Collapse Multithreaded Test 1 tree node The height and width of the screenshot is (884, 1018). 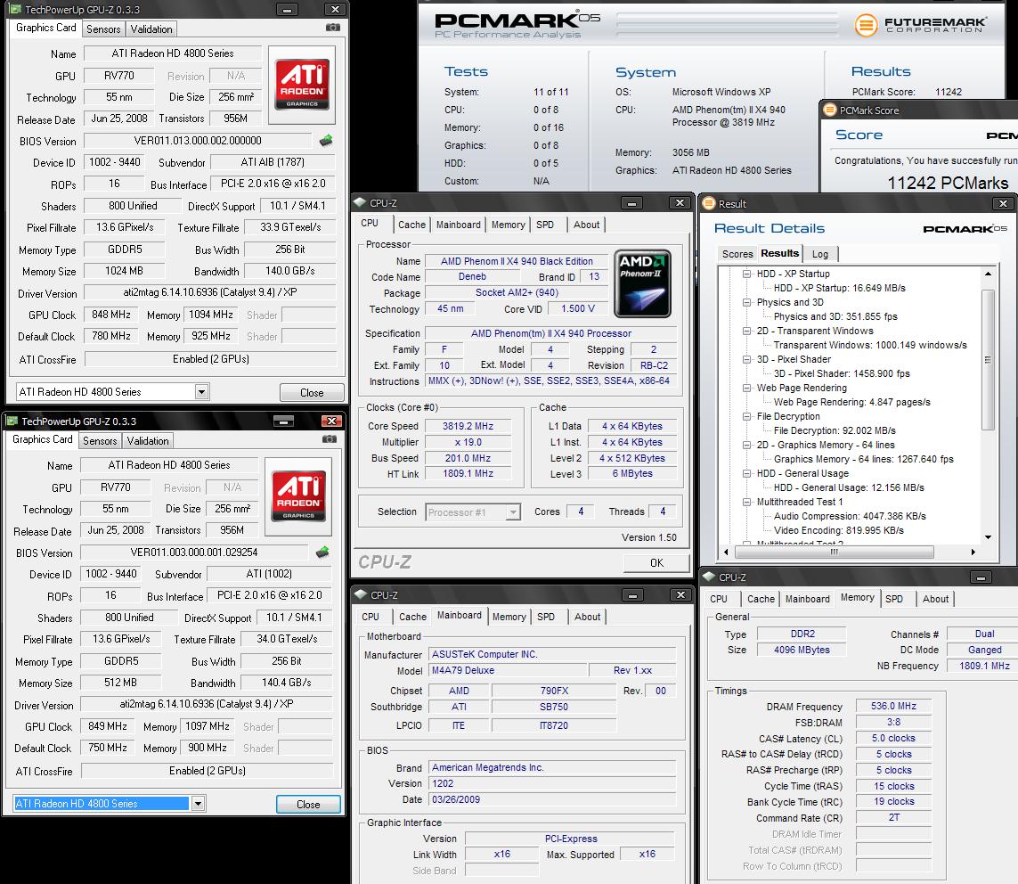(746, 502)
